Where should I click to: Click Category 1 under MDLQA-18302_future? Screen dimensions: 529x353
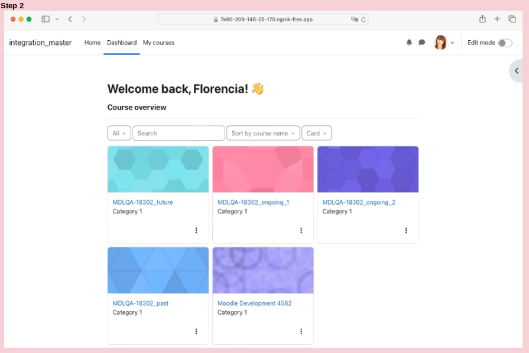point(128,212)
